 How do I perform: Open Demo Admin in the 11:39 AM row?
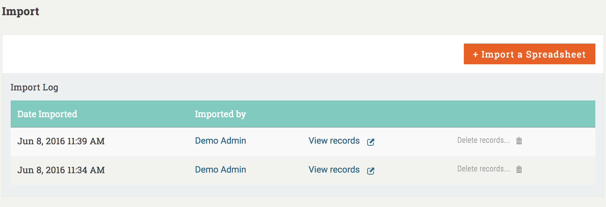tap(220, 141)
